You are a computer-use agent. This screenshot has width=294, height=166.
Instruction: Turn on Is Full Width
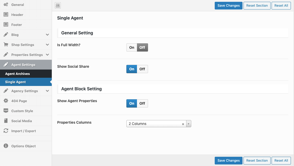point(132,47)
